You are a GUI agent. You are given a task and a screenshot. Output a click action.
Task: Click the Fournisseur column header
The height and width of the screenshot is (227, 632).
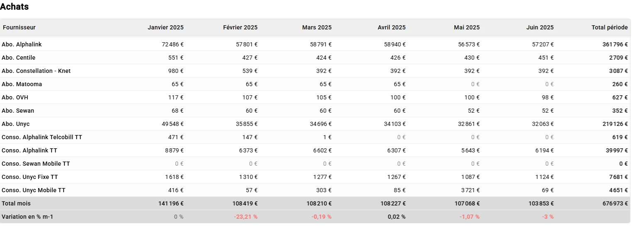click(x=19, y=27)
